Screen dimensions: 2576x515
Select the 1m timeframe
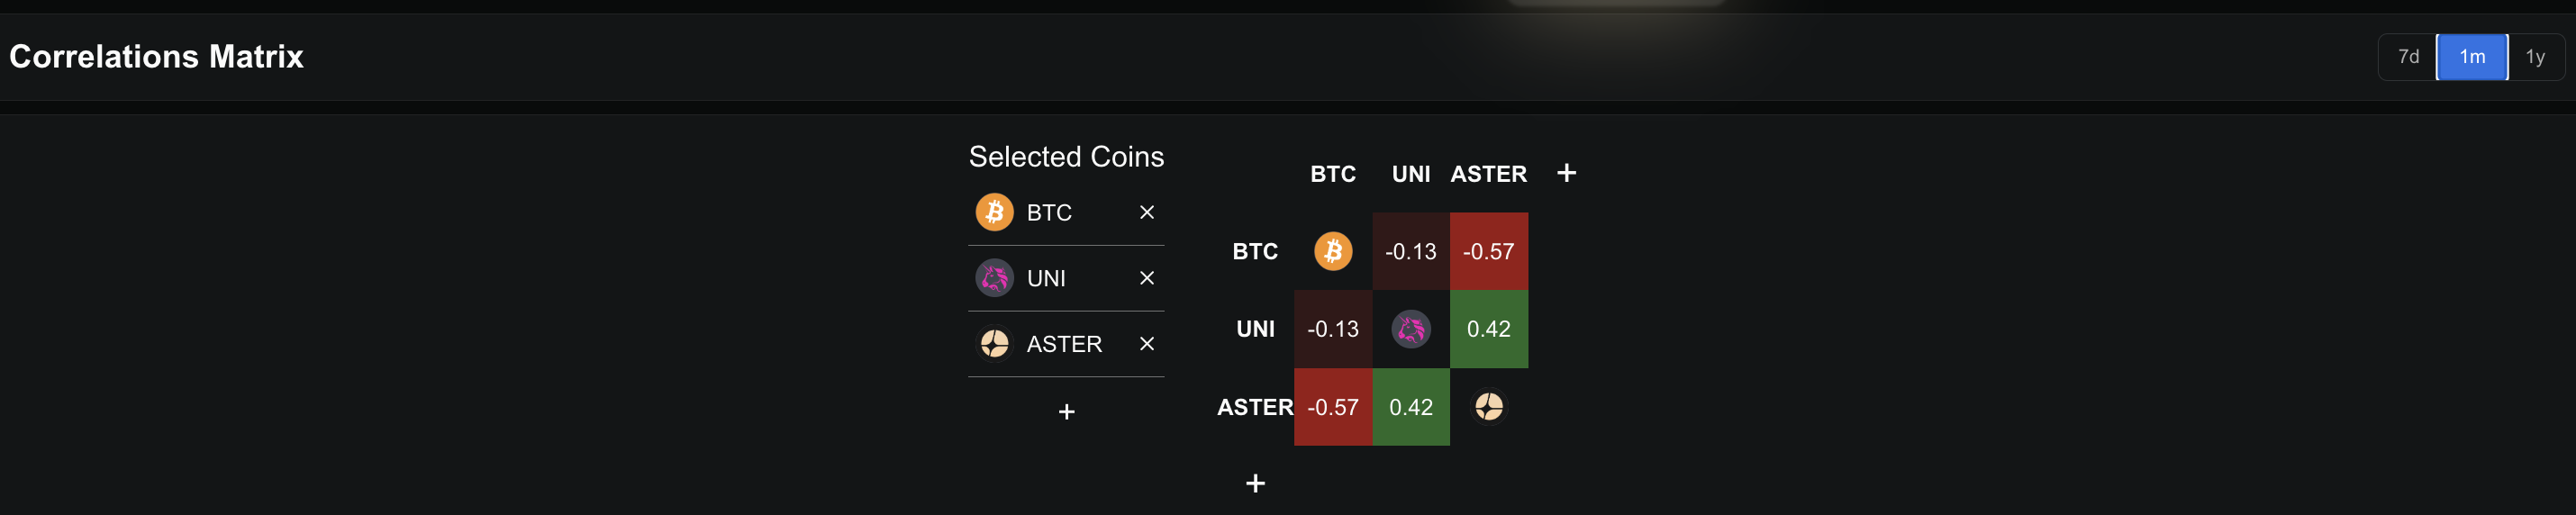(2471, 57)
